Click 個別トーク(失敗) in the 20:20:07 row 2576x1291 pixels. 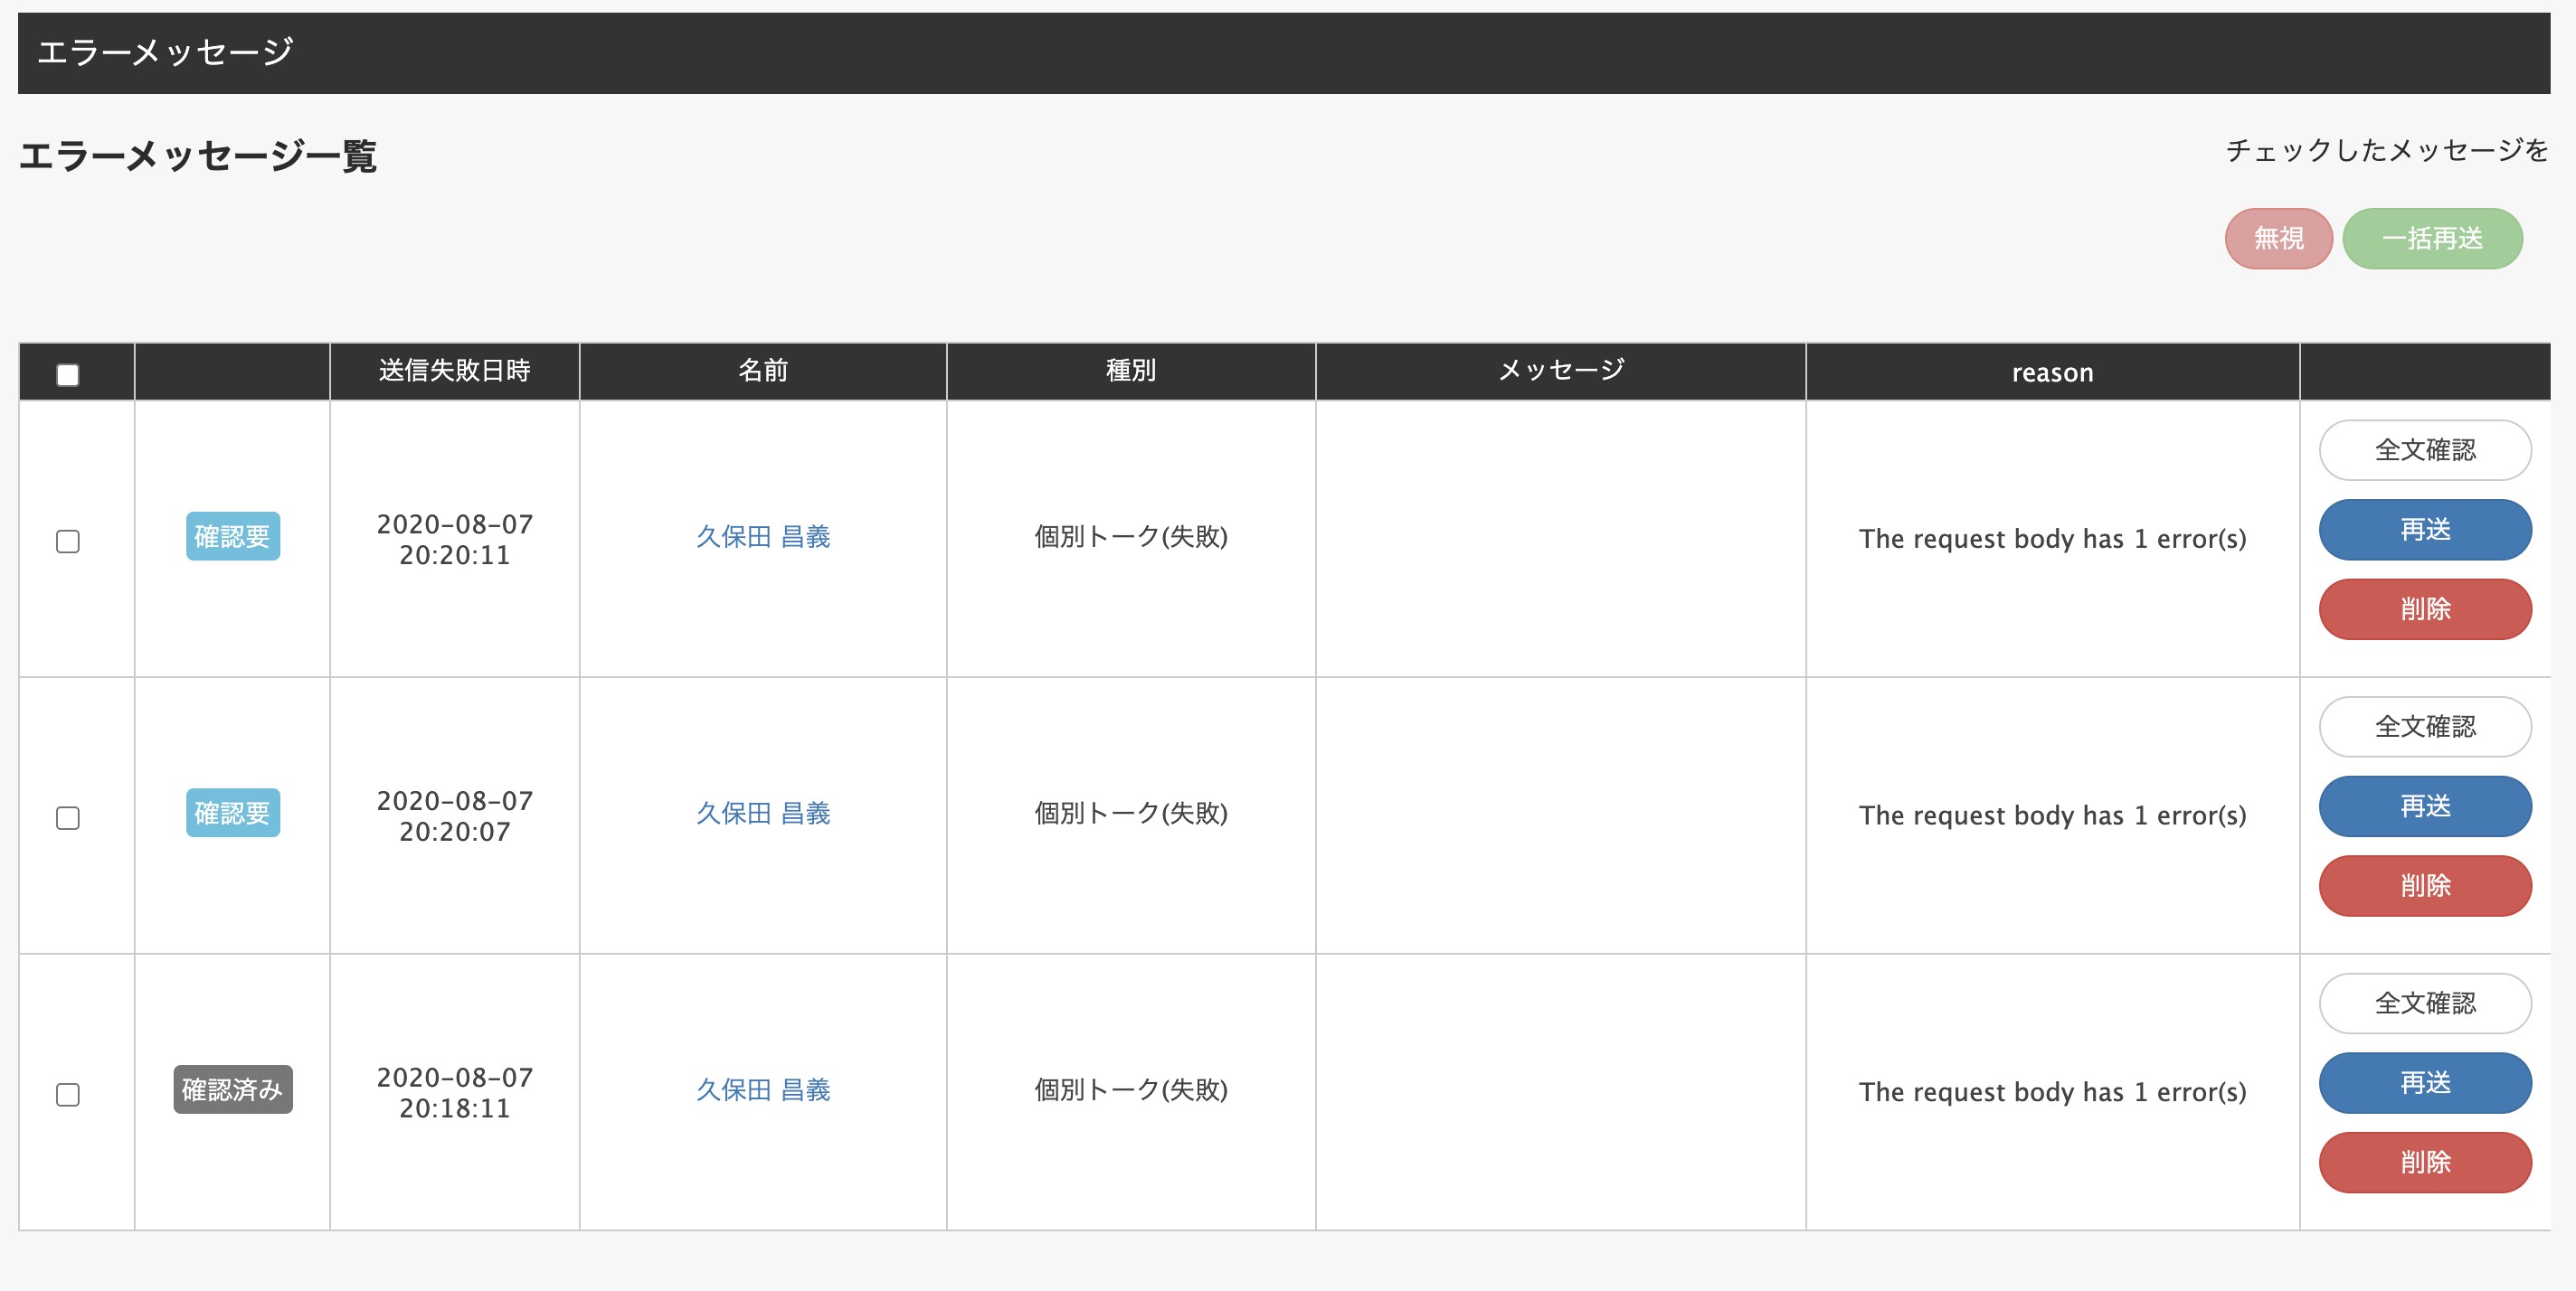click(x=1131, y=815)
